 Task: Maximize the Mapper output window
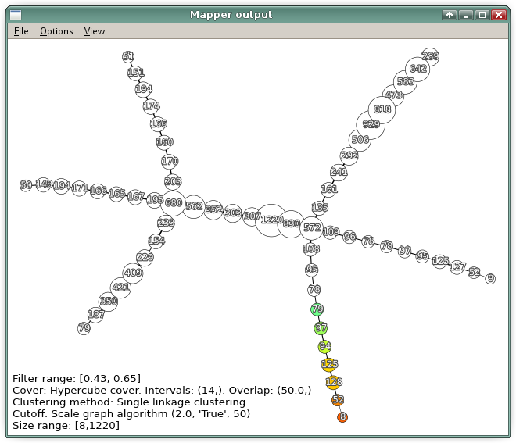pos(482,15)
